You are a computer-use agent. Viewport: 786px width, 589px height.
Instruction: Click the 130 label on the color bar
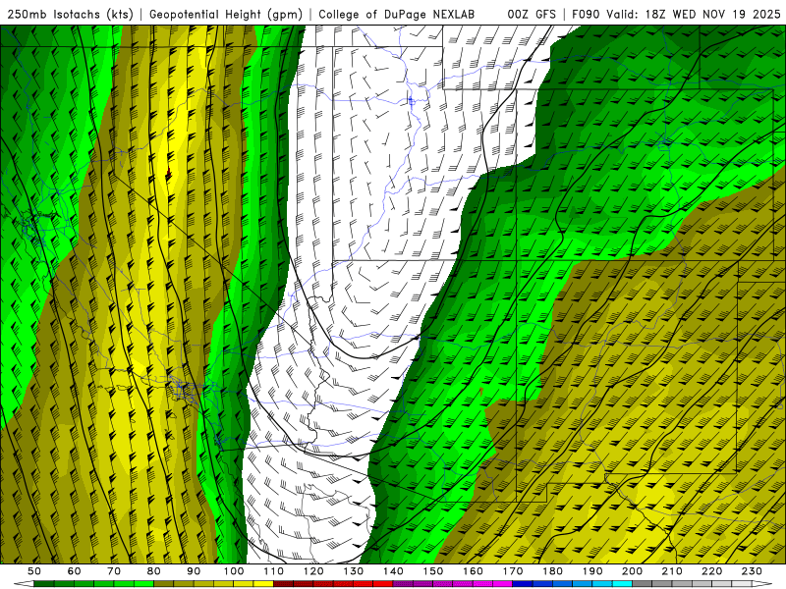point(353,571)
